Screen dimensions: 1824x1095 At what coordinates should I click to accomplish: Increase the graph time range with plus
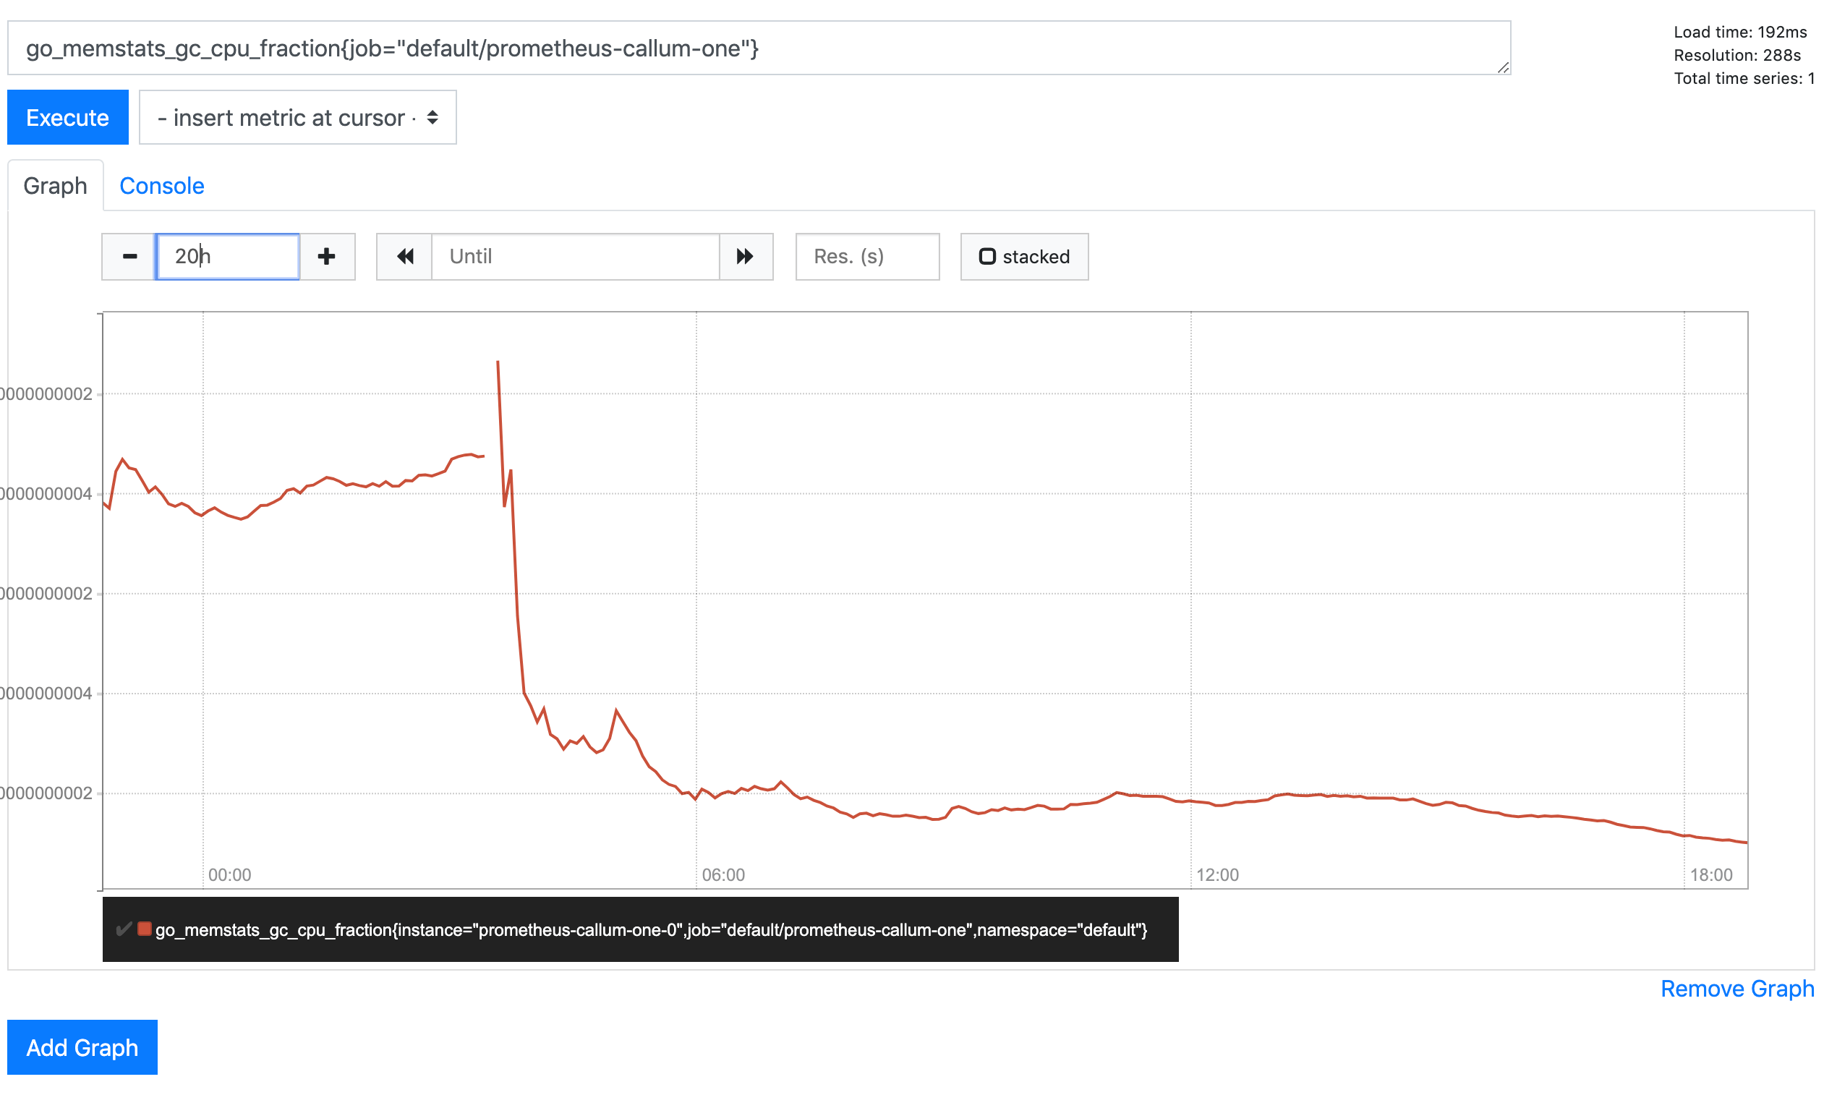tap(326, 257)
